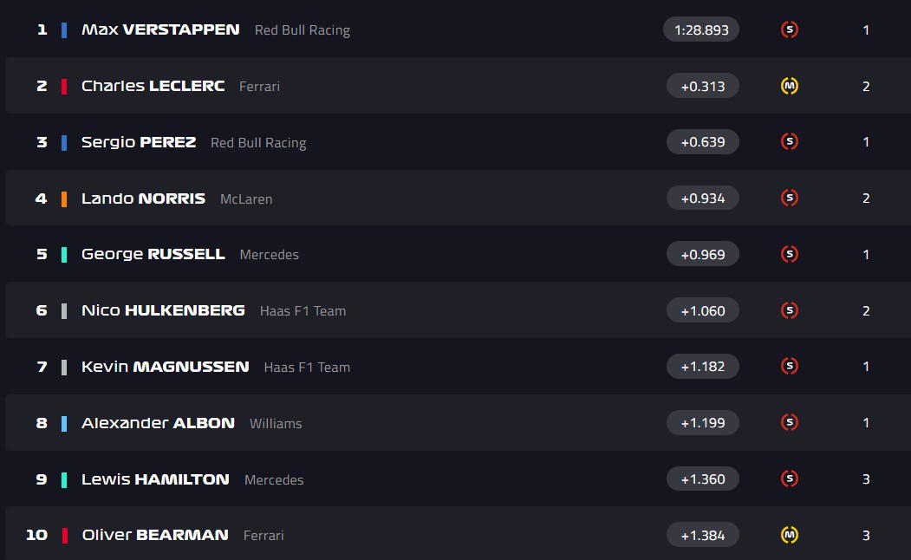Viewport: 911px width, 560px height.
Task: Click Albon's soft tyre icon
Action: coord(789,422)
